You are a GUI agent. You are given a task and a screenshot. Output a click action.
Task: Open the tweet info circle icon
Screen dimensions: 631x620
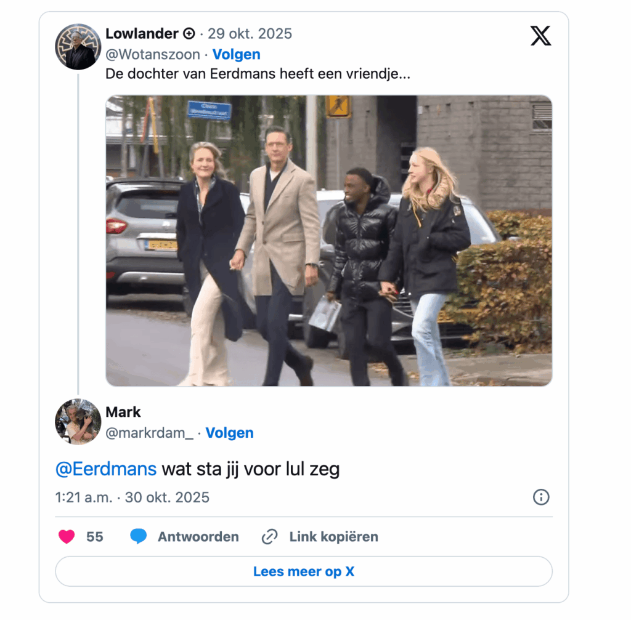click(x=541, y=497)
